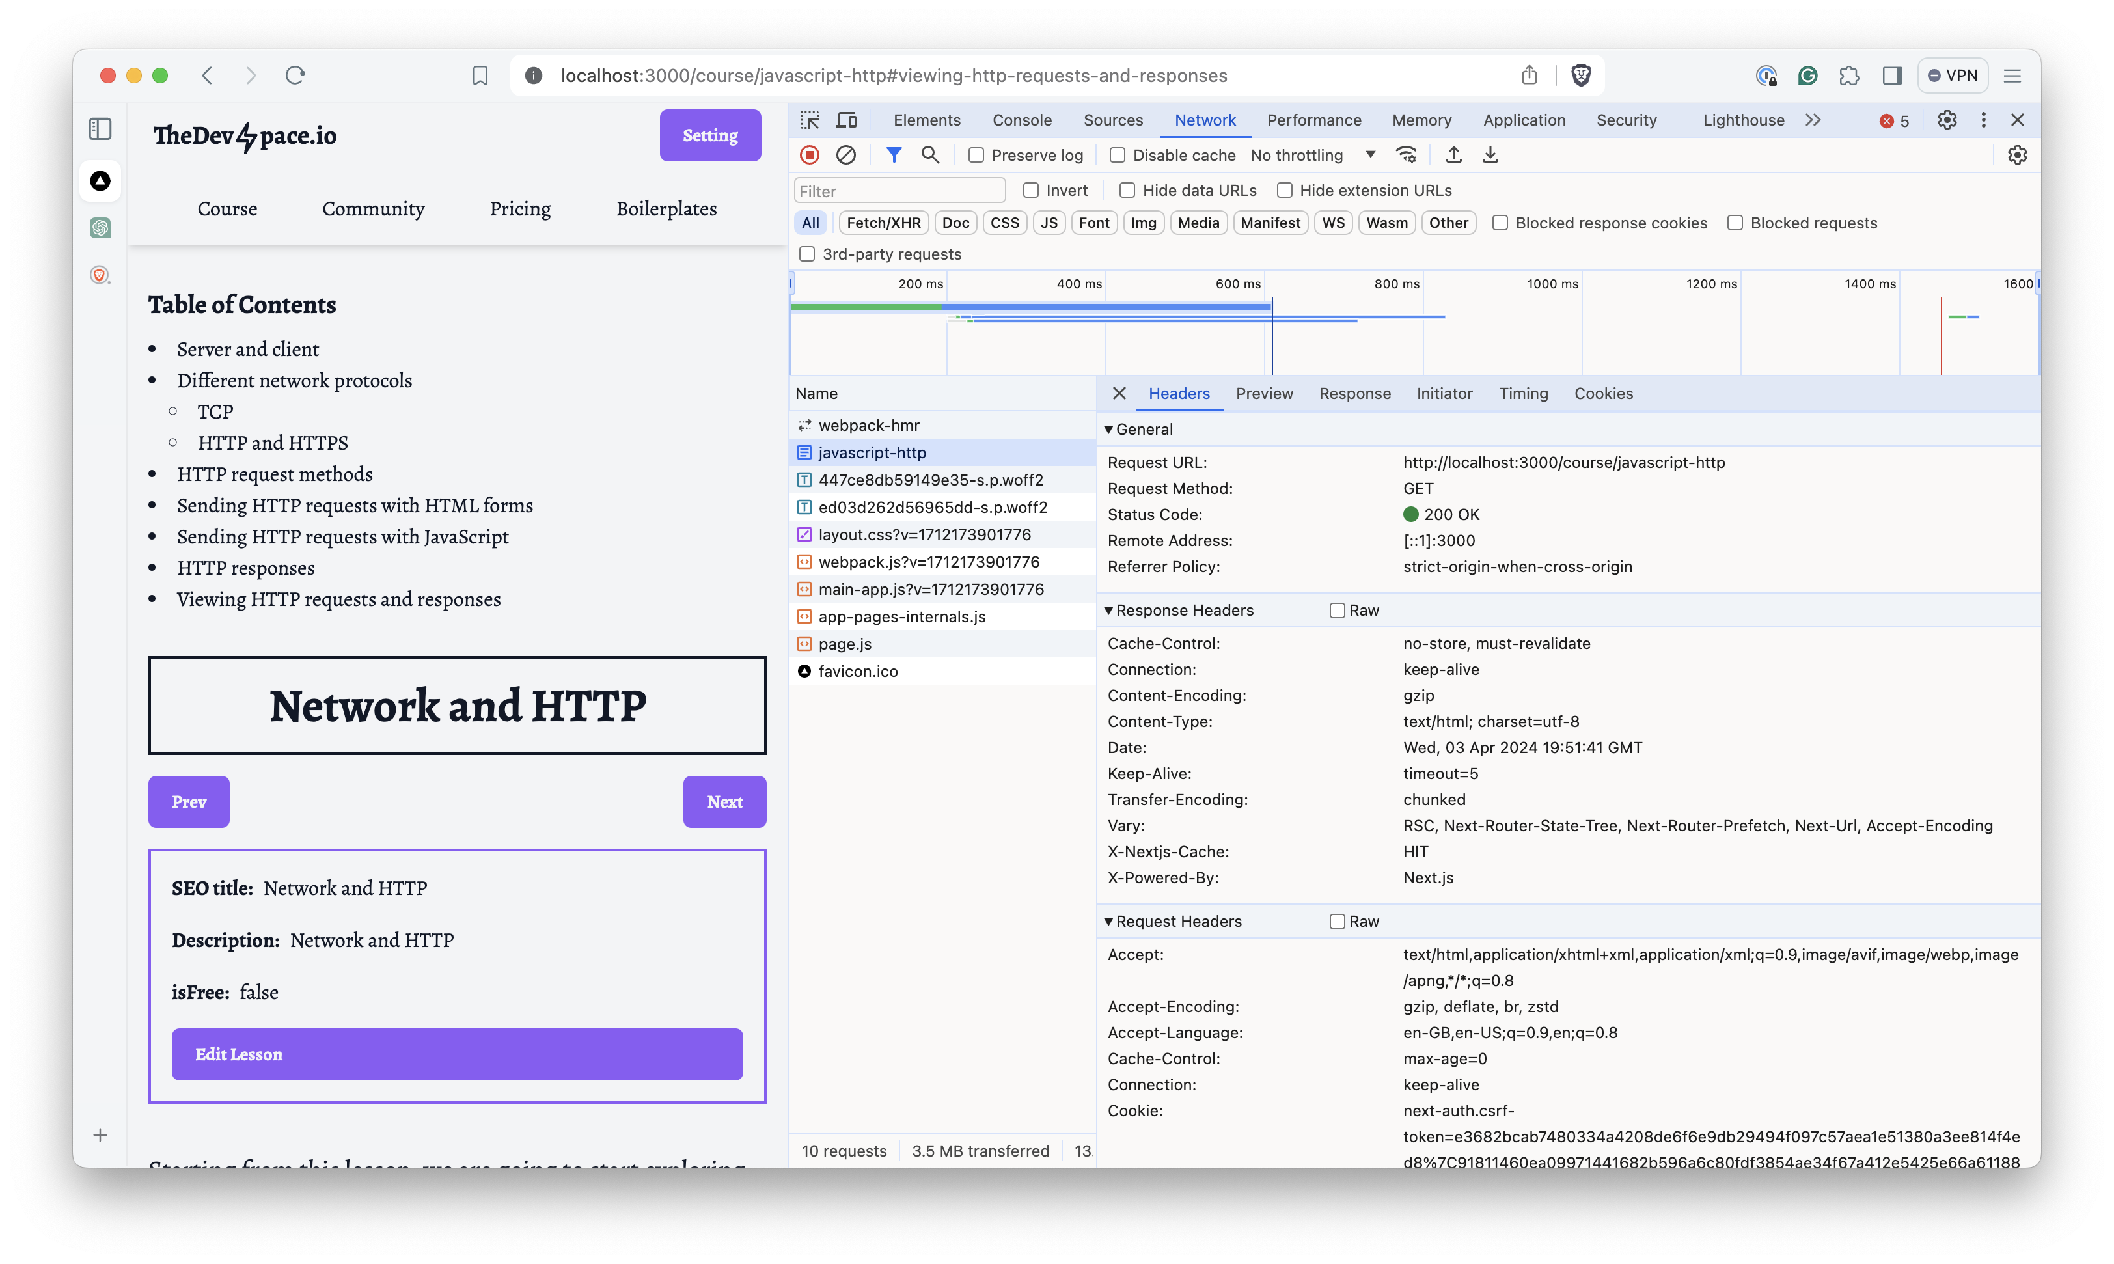Open the Timing tab of request
The width and height of the screenshot is (2114, 1264).
[x=1523, y=394]
